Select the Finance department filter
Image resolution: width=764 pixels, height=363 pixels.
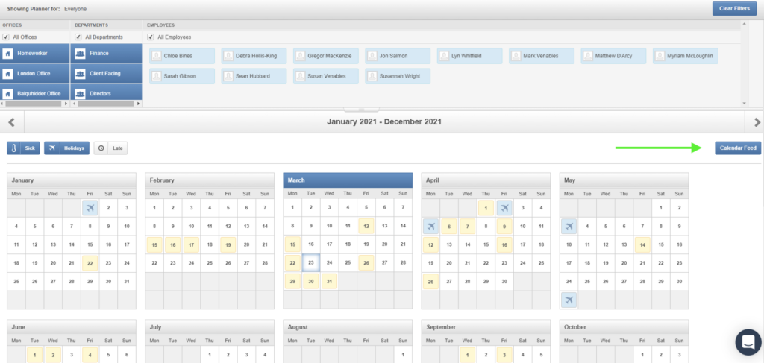click(104, 54)
